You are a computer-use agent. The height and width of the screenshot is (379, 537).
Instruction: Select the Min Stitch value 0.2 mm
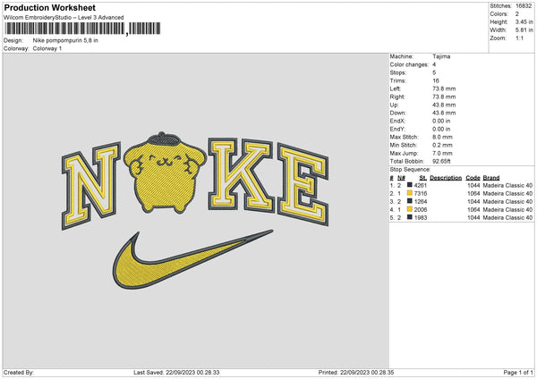tap(442, 145)
